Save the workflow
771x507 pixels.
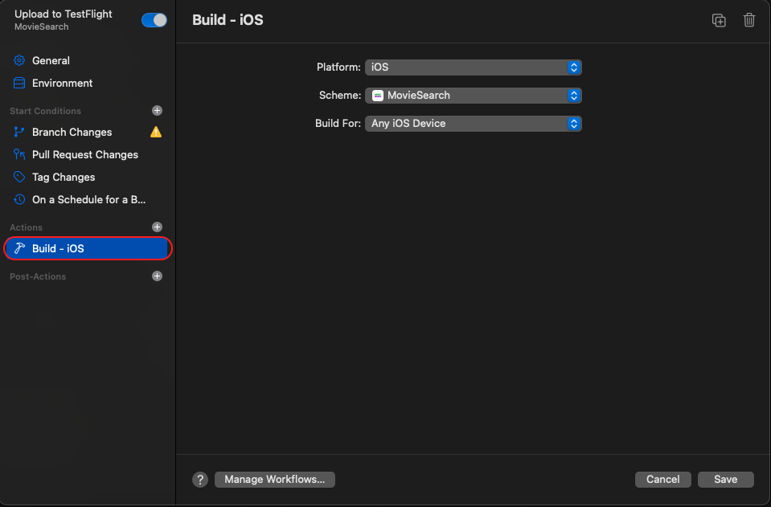(x=725, y=480)
